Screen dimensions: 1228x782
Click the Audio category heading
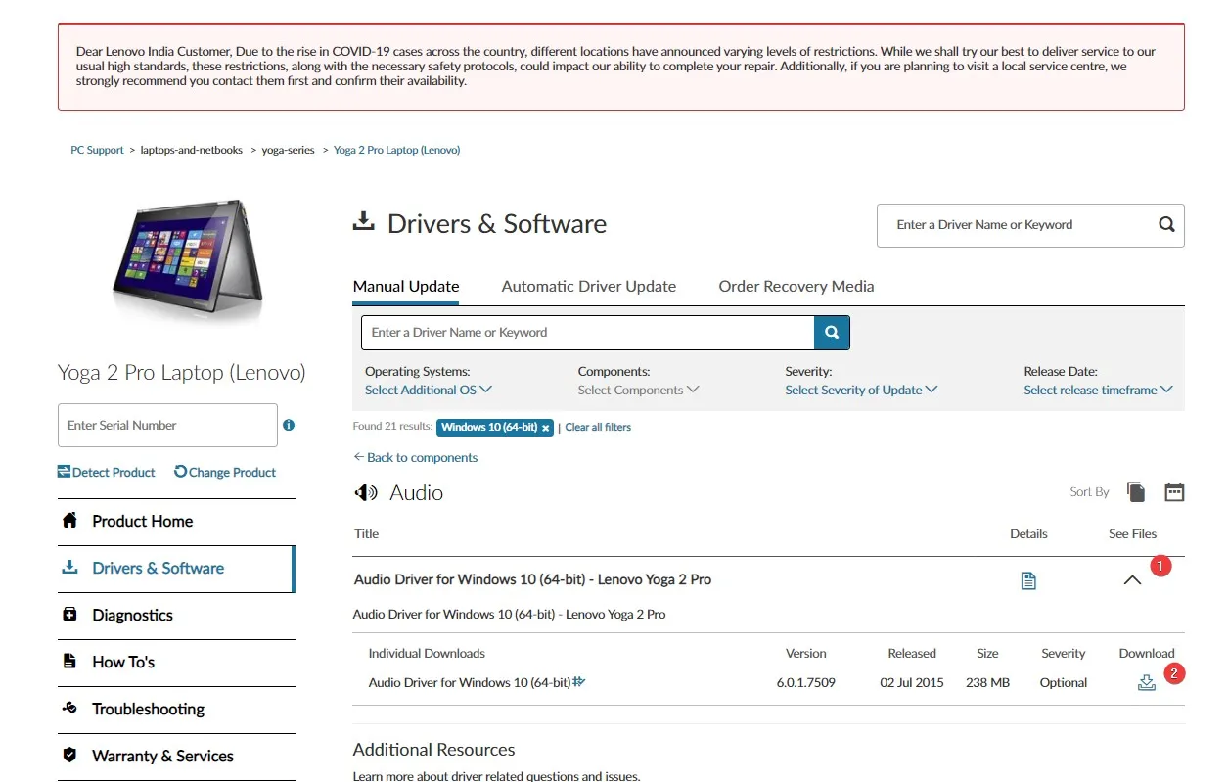pyautogui.click(x=417, y=493)
